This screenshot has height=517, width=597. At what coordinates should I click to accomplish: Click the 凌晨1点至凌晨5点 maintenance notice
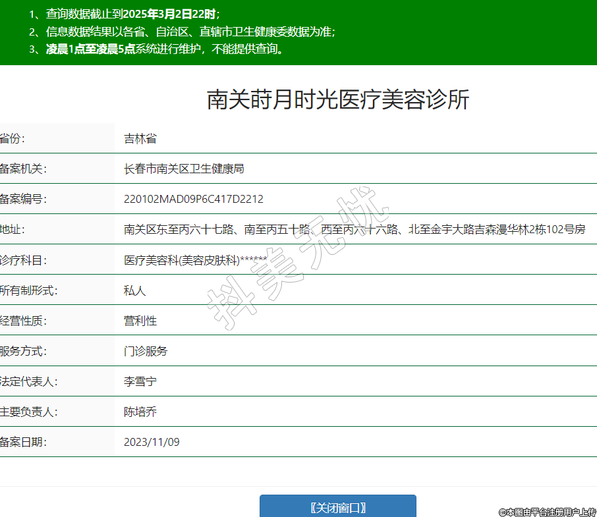point(165,49)
